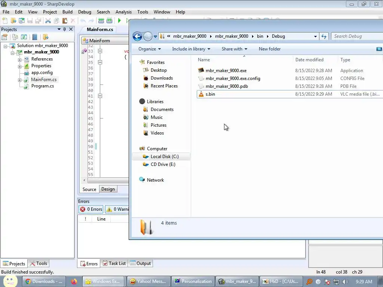The image size is (383, 287).
Task: Collapse the Solution mbr_maker_9000 tree node
Action: 5,46
